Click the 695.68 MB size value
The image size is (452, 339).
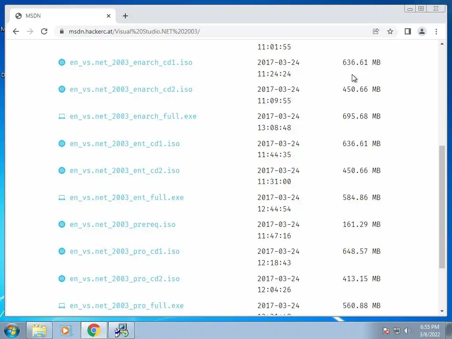pyautogui.click(x=362, y=117)
